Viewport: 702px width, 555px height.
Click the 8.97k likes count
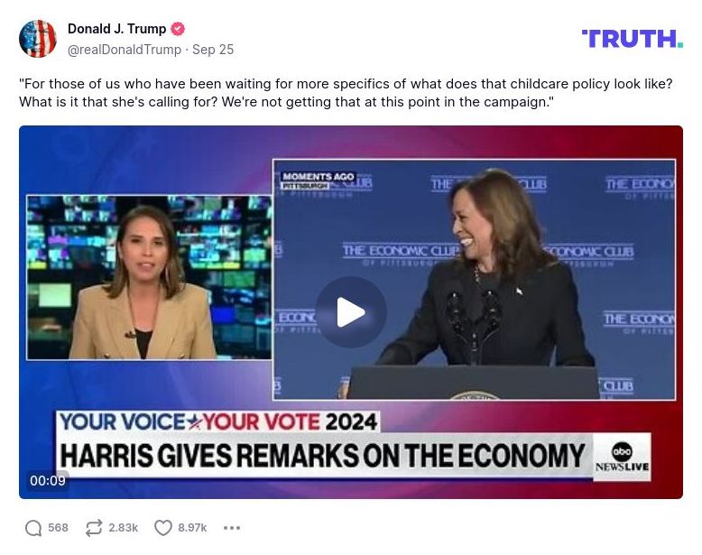(192, 528)
